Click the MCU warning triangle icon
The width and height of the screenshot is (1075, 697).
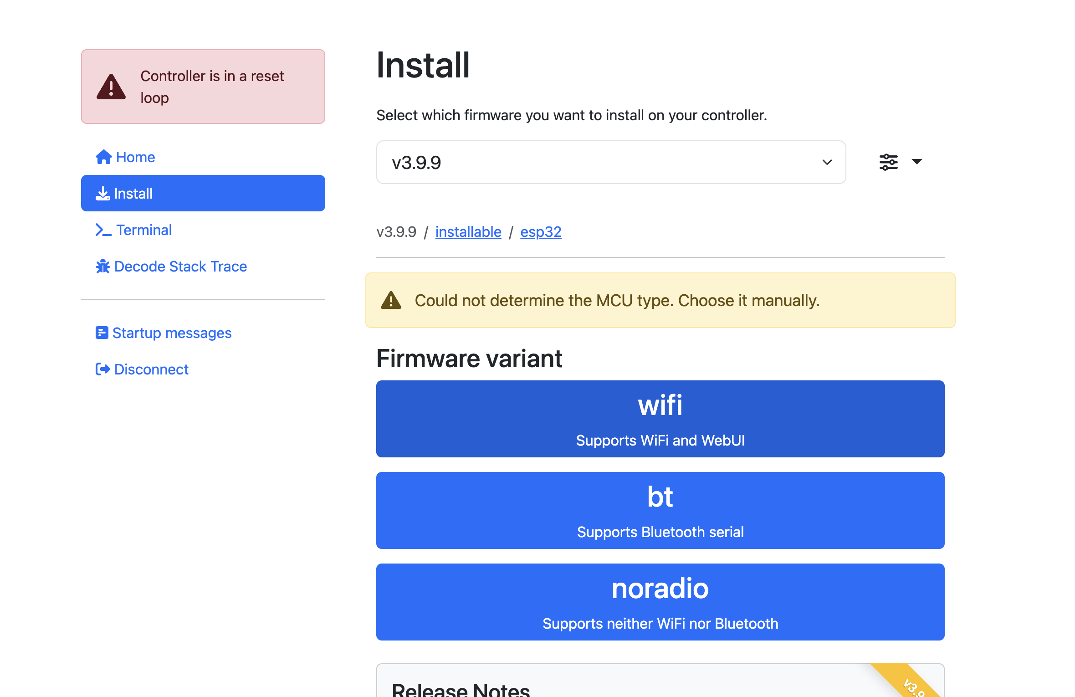(391, 301)
